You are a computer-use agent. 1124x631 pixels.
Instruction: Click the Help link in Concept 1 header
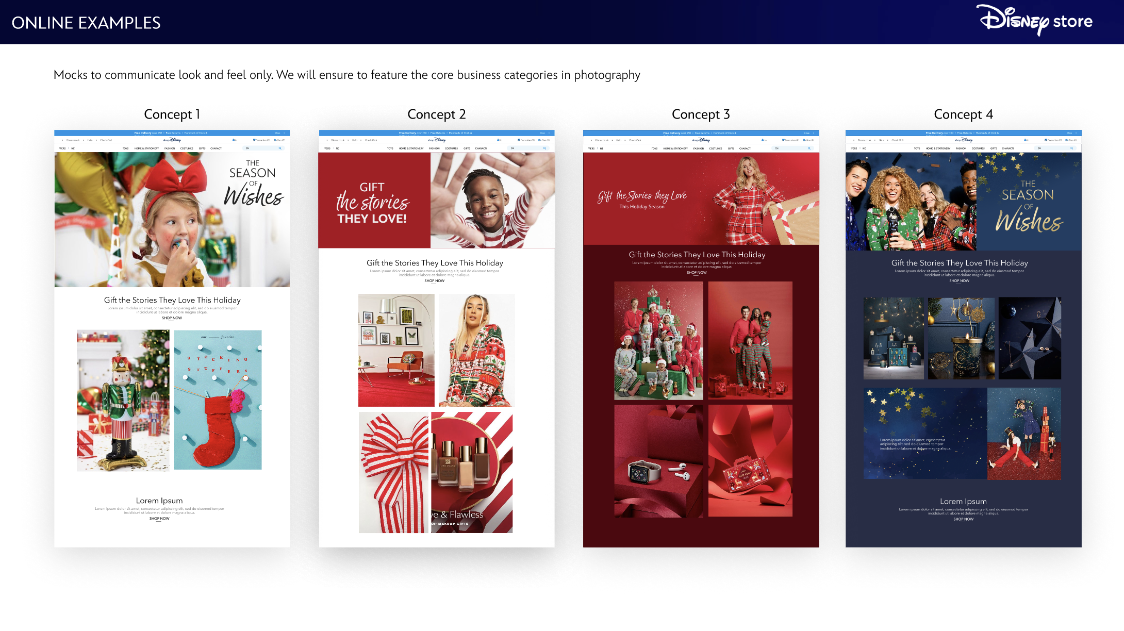click(90, 140)
